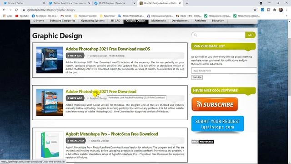291x164 pixels.
Task: Bookmark this page with star icon
Action: click(255, 10)
